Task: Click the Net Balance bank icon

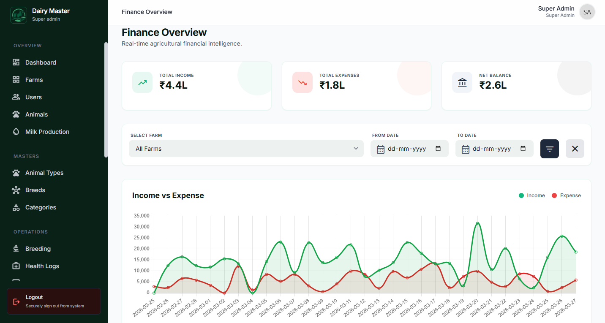Action: pos(462,82)
